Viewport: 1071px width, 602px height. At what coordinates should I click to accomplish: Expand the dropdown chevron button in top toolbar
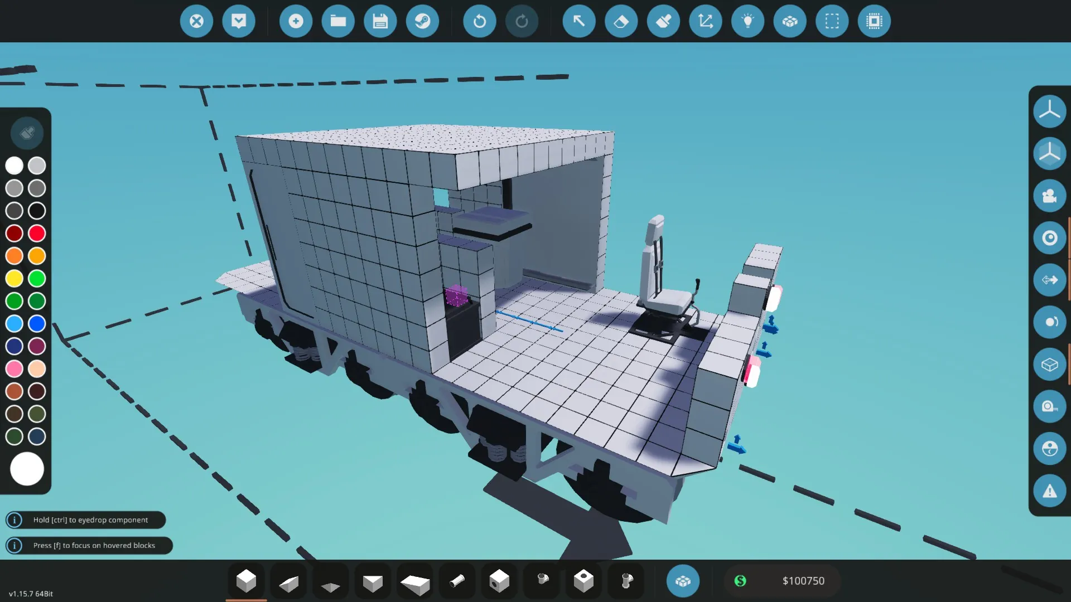239,21
